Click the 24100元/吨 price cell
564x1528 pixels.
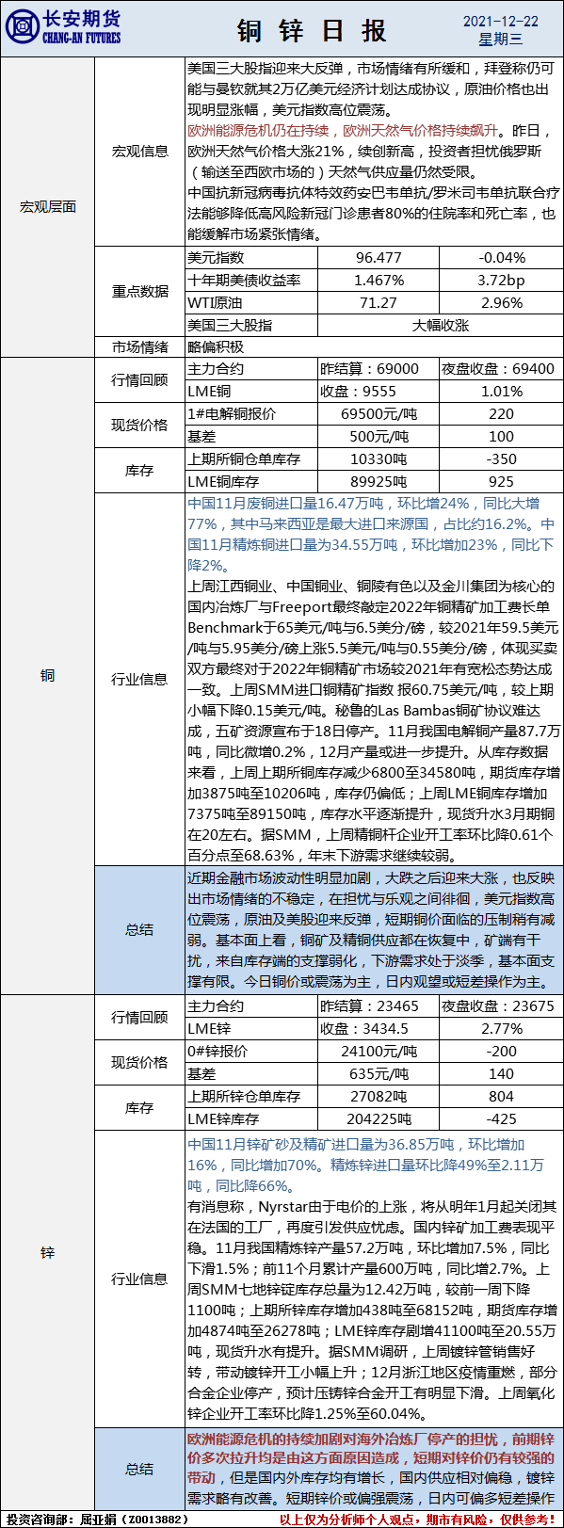click(379, 1052)
